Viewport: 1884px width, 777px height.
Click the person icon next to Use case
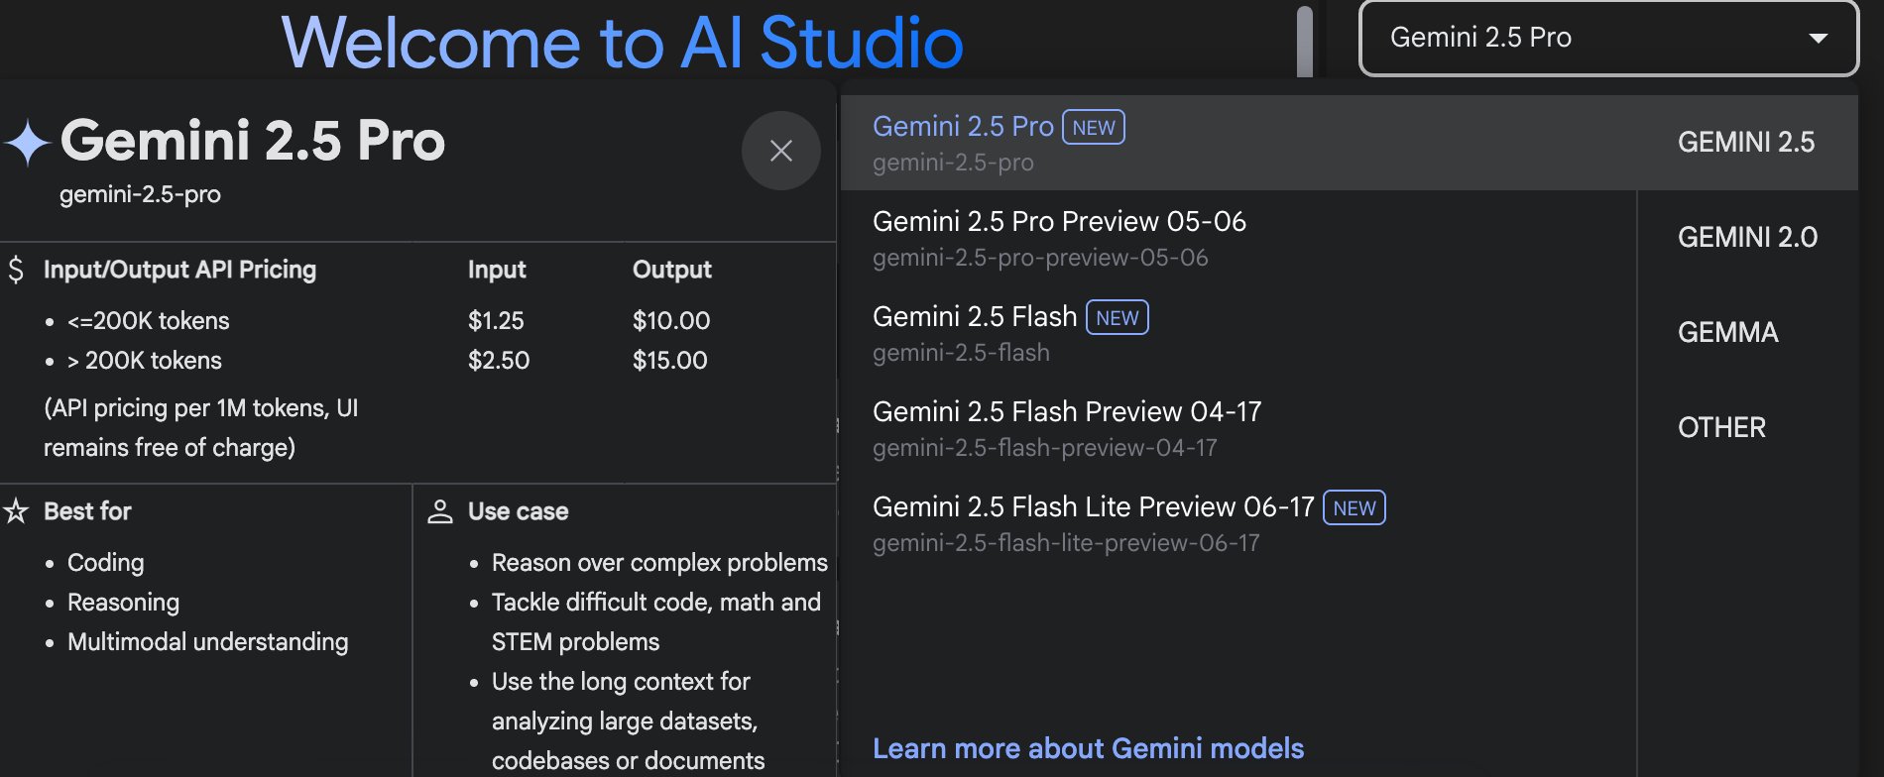pos(440,511)
